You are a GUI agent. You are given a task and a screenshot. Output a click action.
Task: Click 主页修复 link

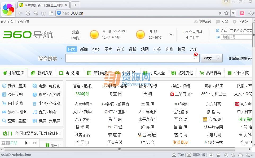coord(23,21)
